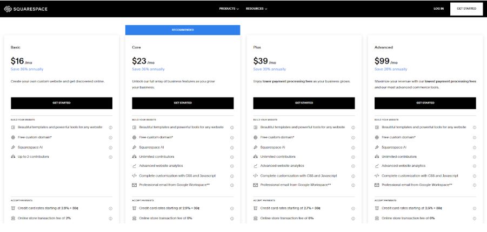Expand the Products dropdown menu
Viewport: 487px width, 232px height.
pos(229,9)
